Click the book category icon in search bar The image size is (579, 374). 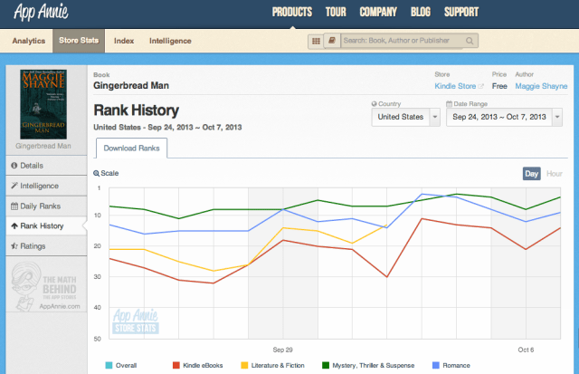[x=331, y=41]
